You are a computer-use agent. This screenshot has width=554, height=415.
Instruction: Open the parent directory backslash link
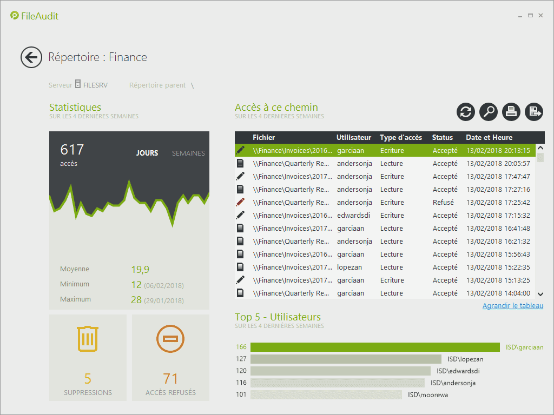click(x=192, y=85)
